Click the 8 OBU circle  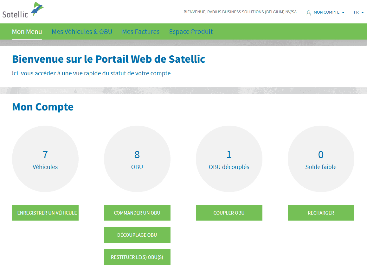pos(137,159)
